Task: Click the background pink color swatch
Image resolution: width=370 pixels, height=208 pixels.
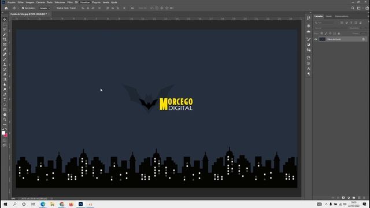Action: [6, 135]
